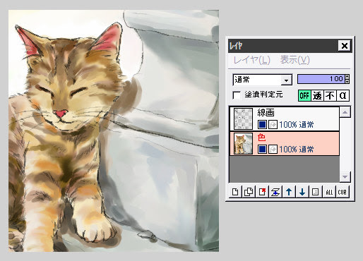Select the 色 layer name
Image resolution: width=363 pixels, height=261 pixels.
(x=261, y=138)
